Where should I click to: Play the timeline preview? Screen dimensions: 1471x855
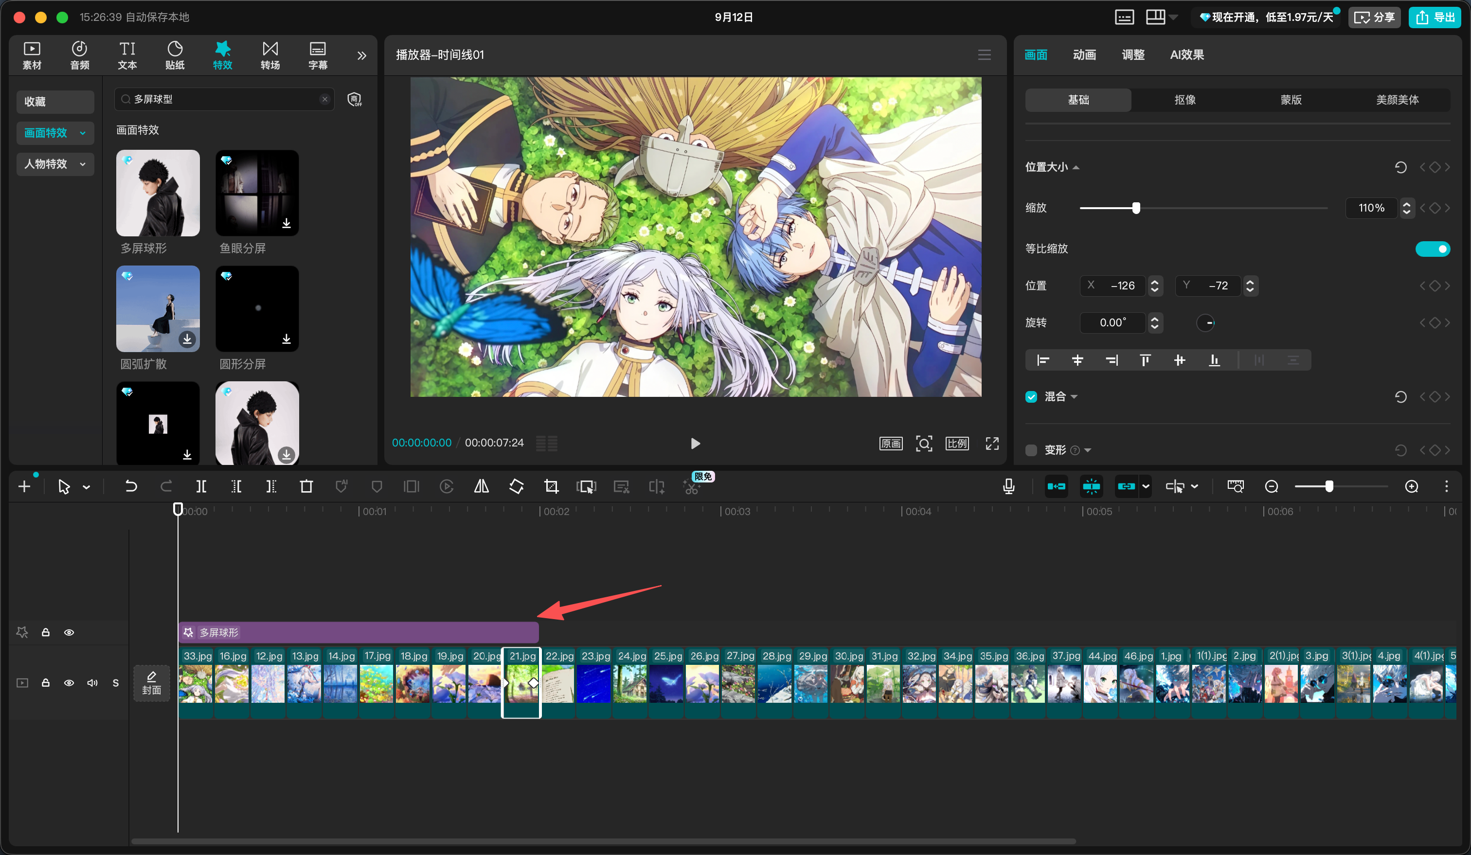695,444
